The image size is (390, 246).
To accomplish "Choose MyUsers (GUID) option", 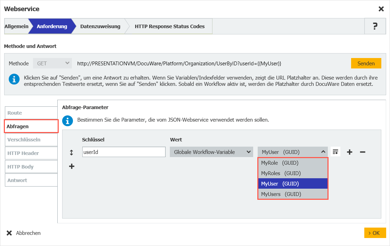I will pos(292,194).
